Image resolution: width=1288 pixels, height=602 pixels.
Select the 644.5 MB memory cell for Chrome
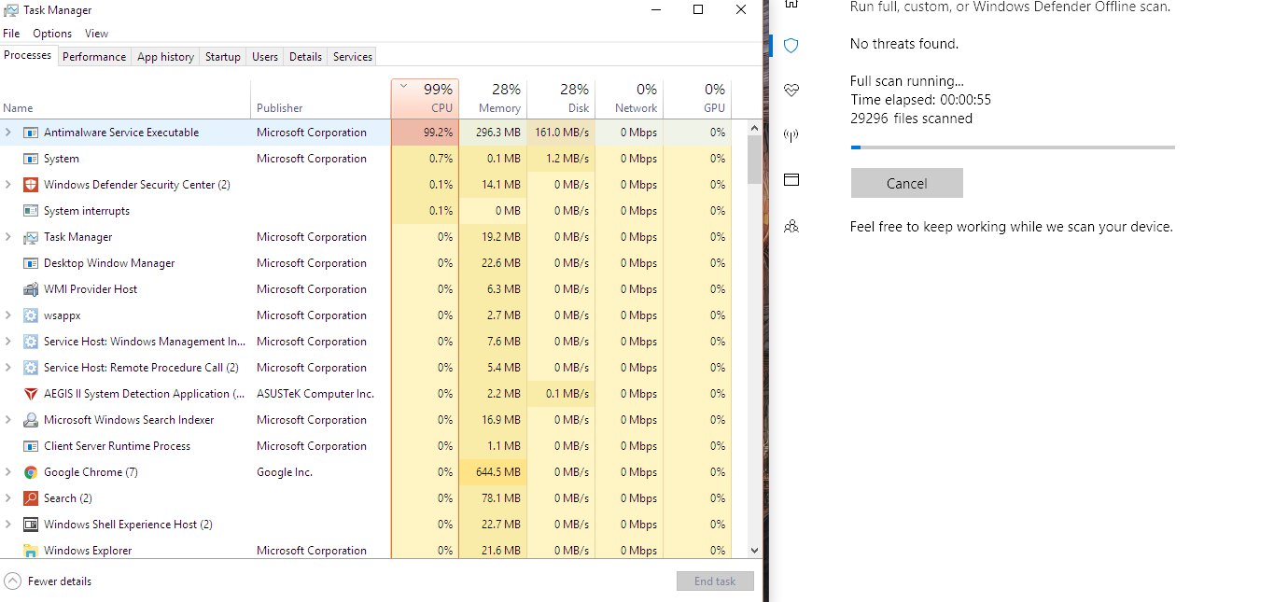(493, 472)
